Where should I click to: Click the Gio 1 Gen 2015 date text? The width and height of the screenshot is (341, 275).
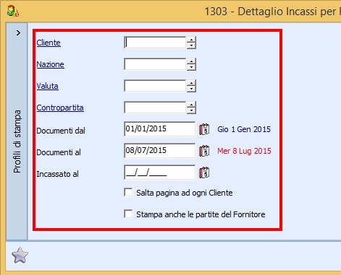coord(244,129)
